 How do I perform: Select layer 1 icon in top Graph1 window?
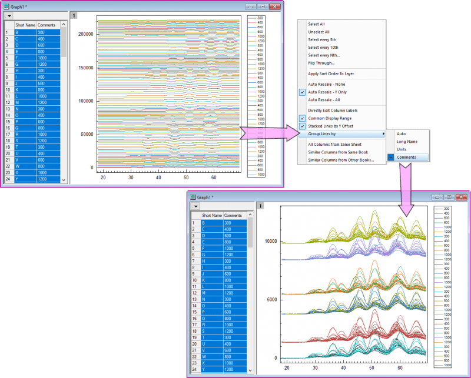pos(74,15)
